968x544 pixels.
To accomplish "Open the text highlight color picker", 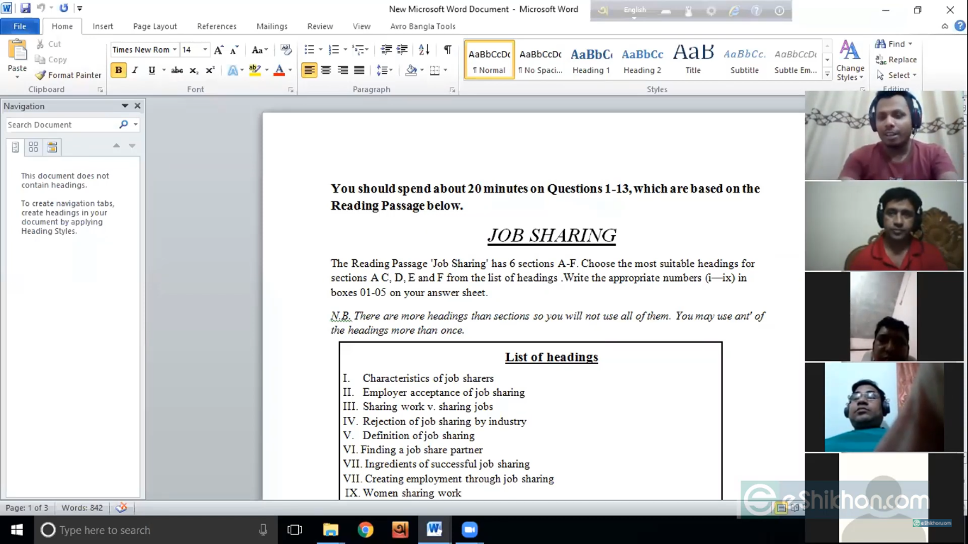I will tap(266, 70).
